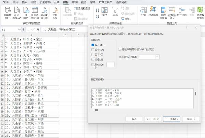Check the 分号 (semicolon) delimiter checkbox
205x138 pixels.
[x=93, y=50]
